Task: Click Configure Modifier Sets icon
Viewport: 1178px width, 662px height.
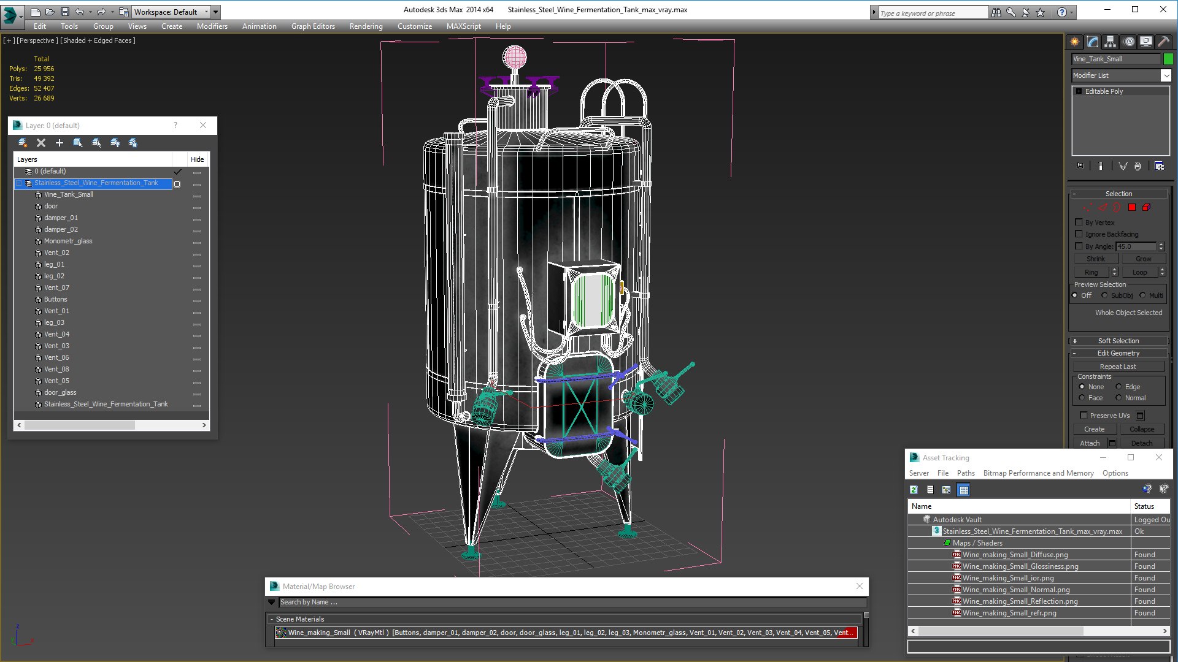Action: (x=1159, y=166)
